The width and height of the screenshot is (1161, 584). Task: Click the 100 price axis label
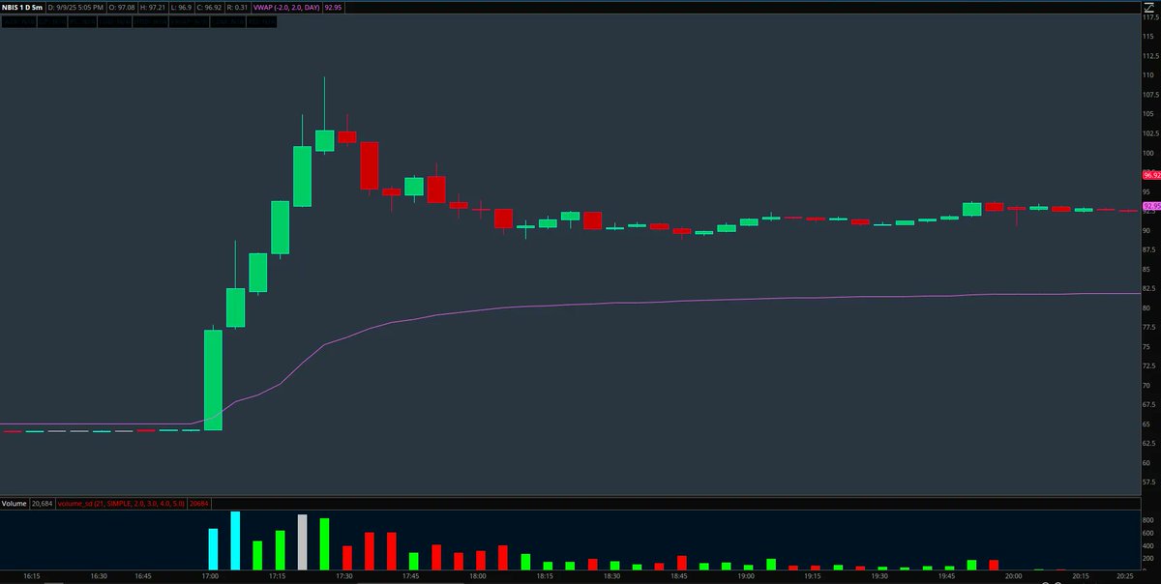click(x=1148, y=153)
